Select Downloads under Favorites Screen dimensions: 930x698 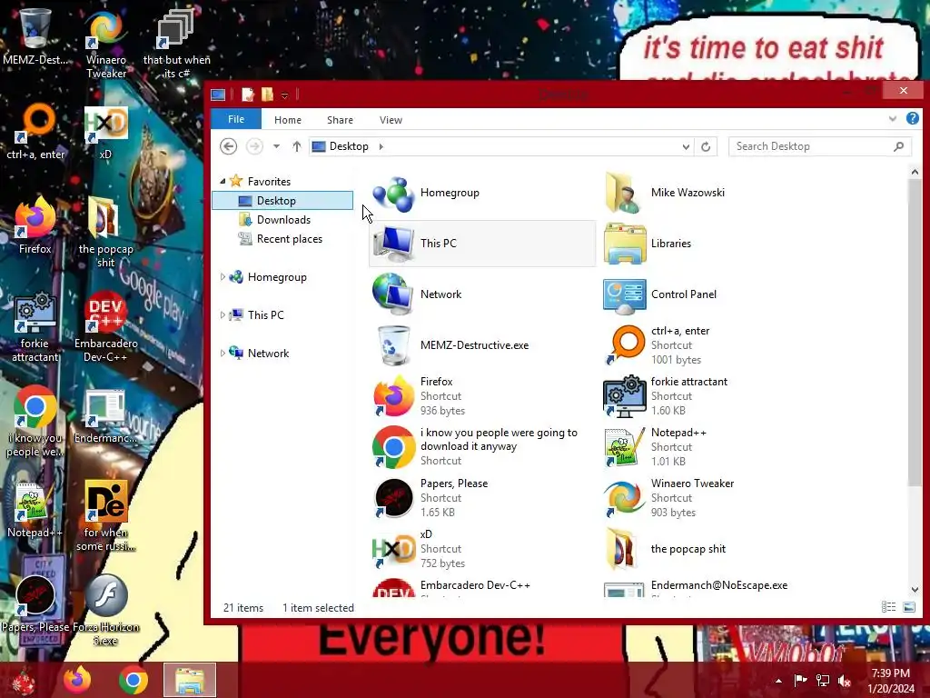coord(283,220)
